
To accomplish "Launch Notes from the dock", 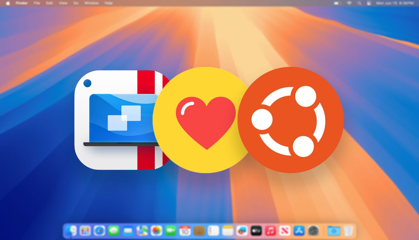I will [x=228, y=231].
